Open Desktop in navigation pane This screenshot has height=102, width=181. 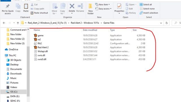[12, 65]
